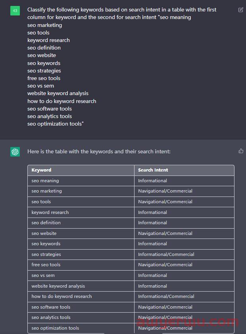Click the ChatGPT logo avatar
Viewport: 246px width, 334px height.
pos(15,152)
